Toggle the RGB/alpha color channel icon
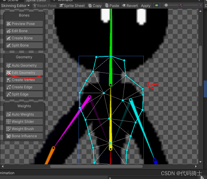 (x=157, y=5)
